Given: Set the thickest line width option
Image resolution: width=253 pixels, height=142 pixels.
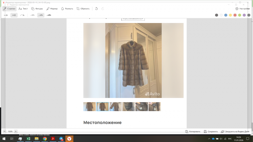Looking at the screenshot, I should coord(49,15).
